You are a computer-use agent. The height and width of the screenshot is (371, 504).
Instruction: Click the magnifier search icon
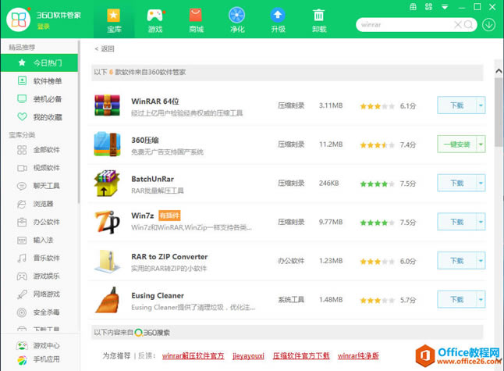pyautogui.click(x=469, y=24)
